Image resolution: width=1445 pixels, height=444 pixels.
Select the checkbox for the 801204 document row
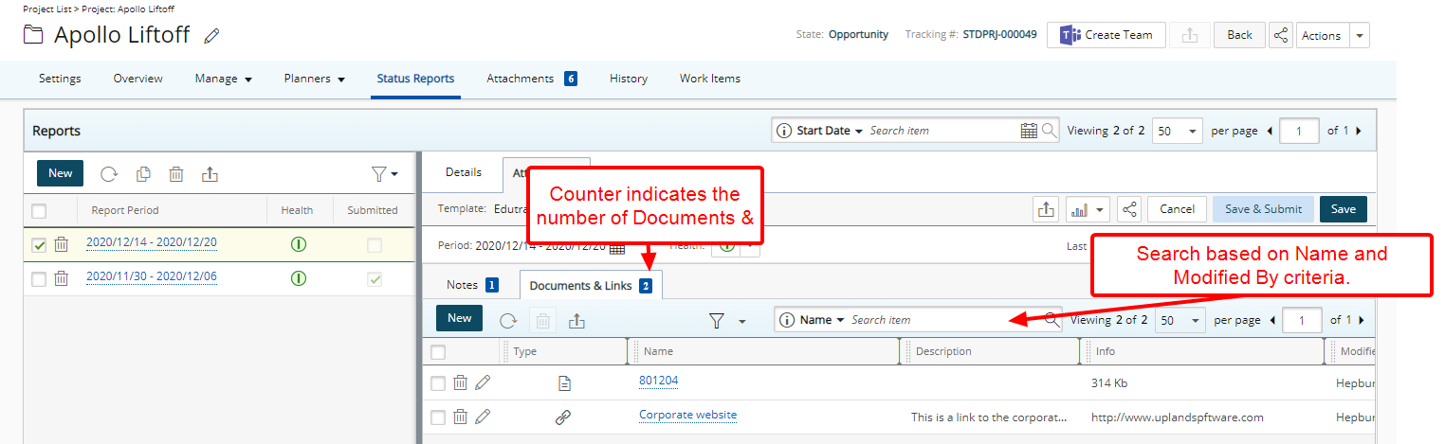(437, 383)
